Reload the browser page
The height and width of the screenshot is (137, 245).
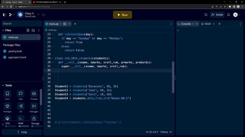(11, 7)
